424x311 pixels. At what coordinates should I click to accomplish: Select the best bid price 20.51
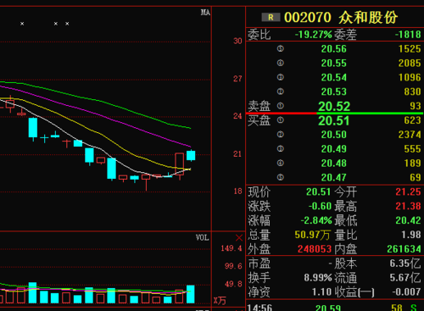334,121
